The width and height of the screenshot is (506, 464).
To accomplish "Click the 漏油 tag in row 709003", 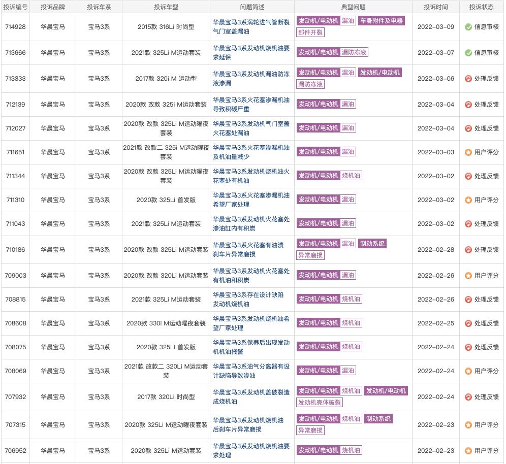I will [x=348, y=275].
